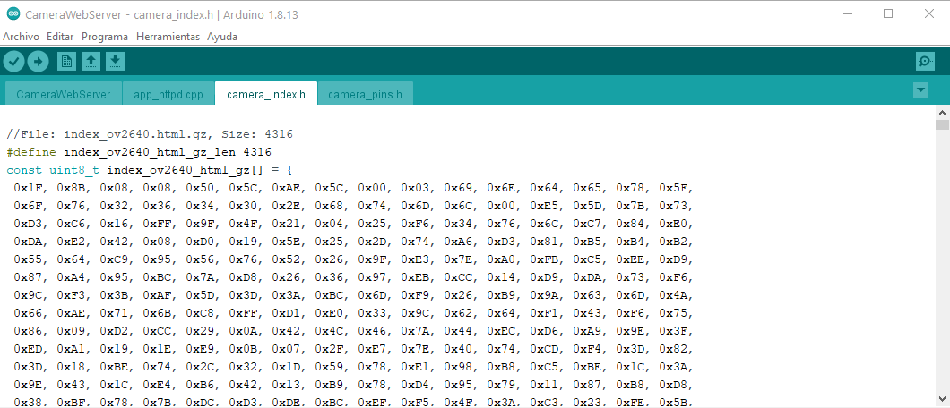Click the Arduino logo in title bar

[x=12, y=14]
